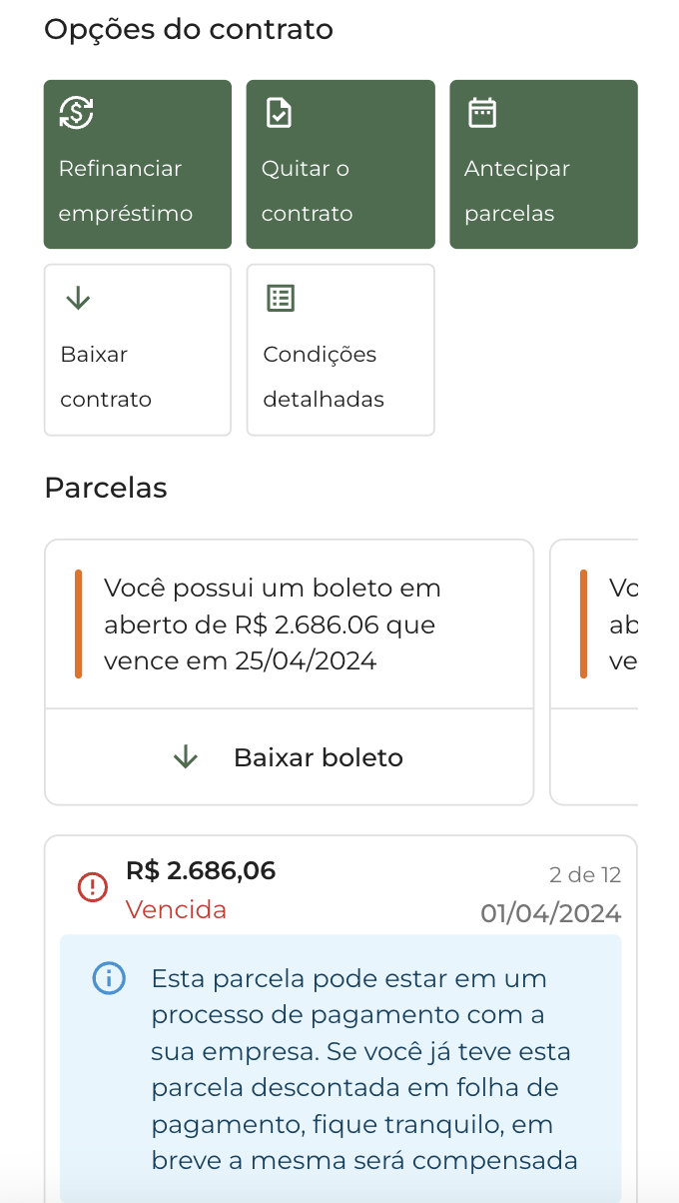Select Quitar o contrato
The height and width of the screenshot is (1203, 679).
308,191
